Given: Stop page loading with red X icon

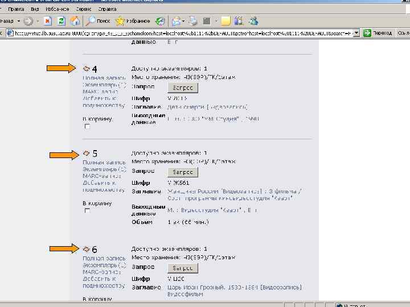Looking at the screenshot, I should tap(48, 21).
